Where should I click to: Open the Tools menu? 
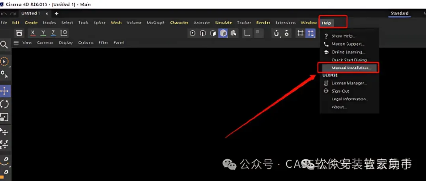coord(83,23)
